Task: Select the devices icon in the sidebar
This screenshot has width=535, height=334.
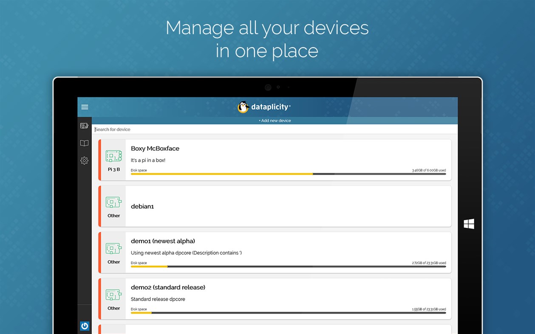Action: tap(84, 126)
